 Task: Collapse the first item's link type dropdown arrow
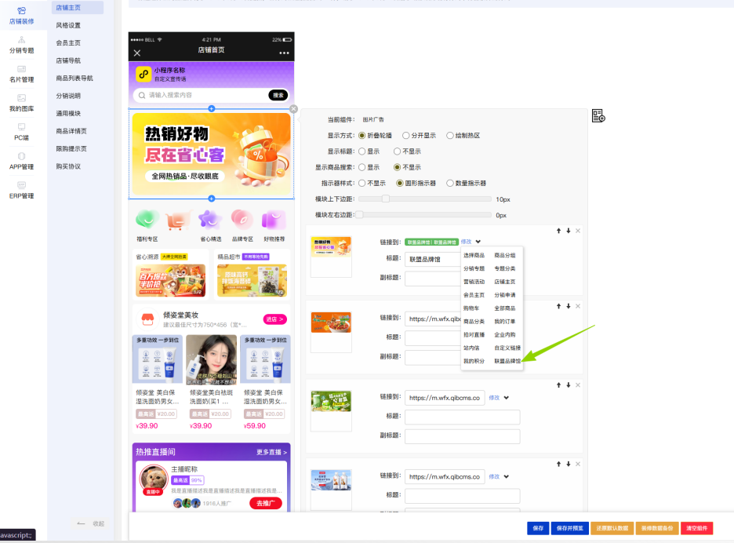tap(478, 242)
